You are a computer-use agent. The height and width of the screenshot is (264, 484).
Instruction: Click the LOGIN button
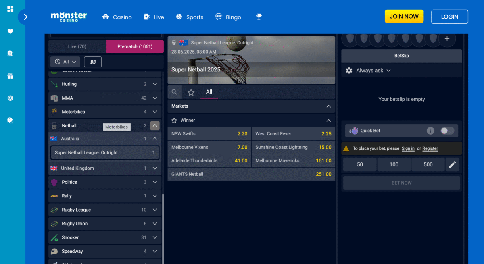450,17
